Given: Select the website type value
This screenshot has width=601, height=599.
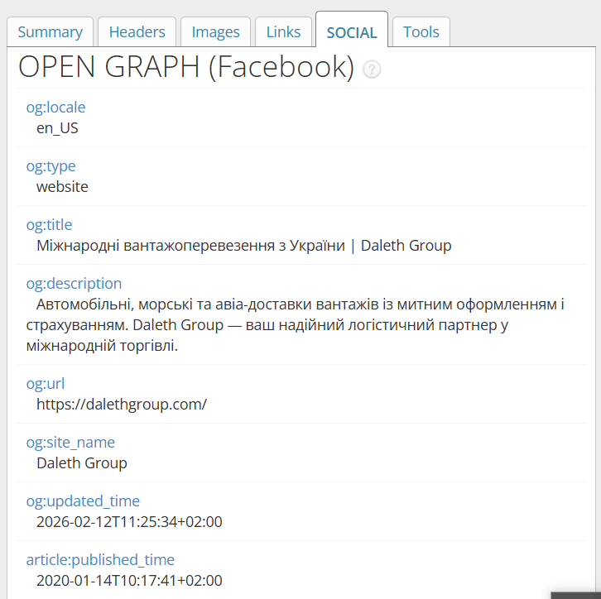Looking at the screenshot, I should click(x=62, y=186).
